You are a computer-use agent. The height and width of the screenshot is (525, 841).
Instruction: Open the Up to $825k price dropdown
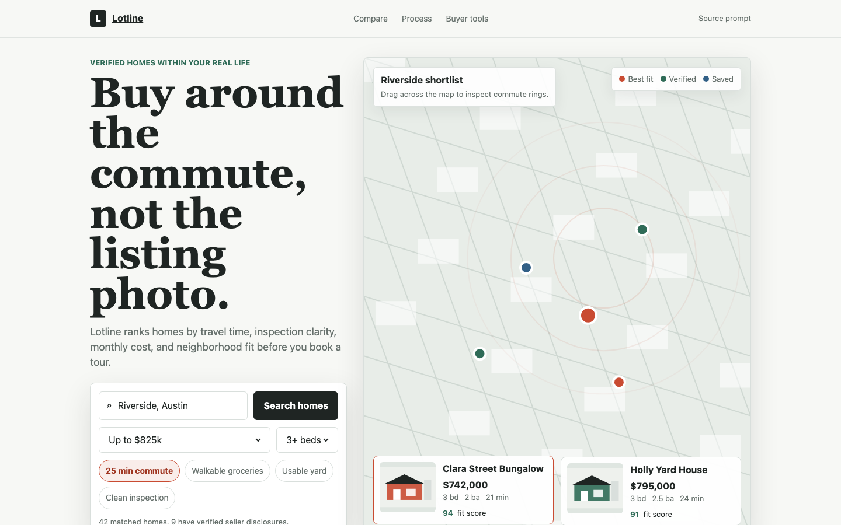point(185,440)
